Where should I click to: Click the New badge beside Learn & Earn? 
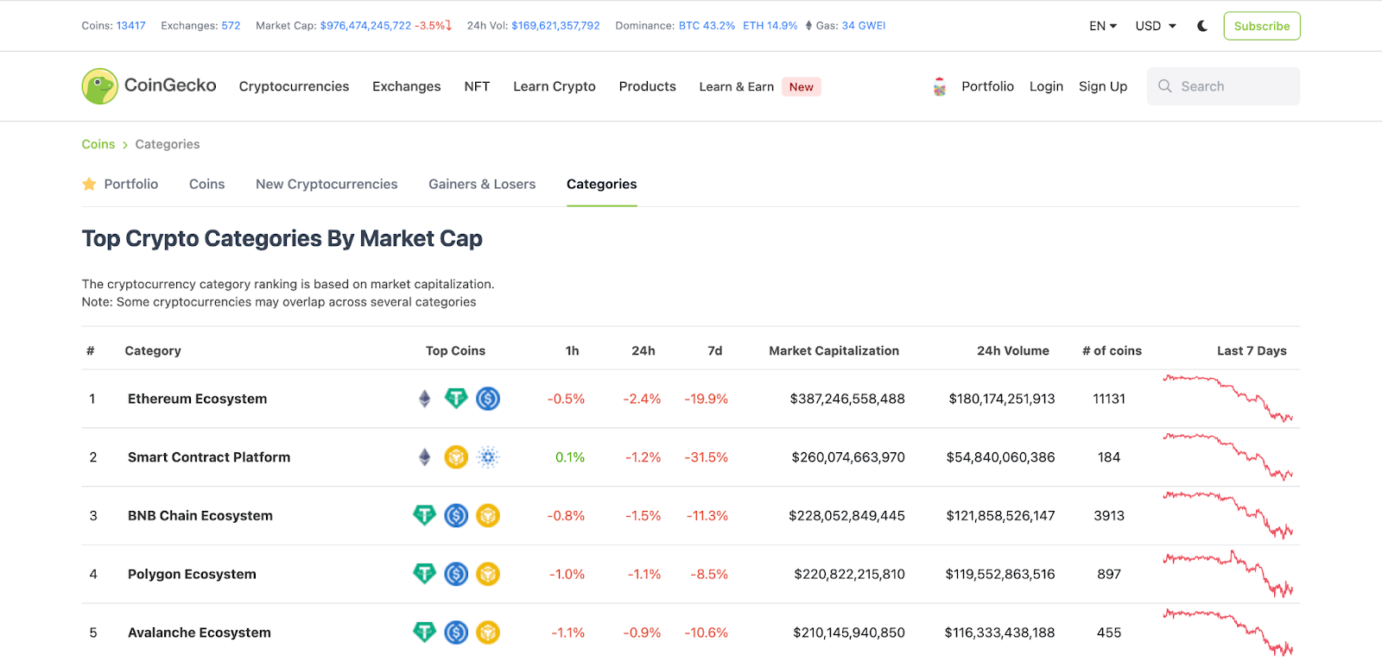[801, 86]
